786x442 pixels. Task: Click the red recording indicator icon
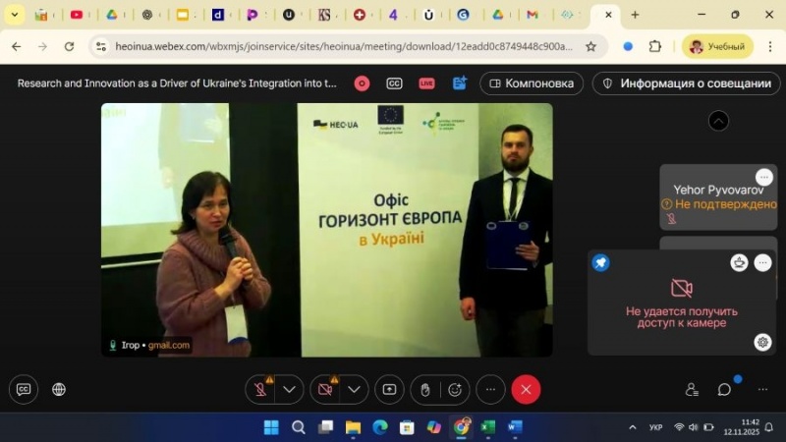click(362, 83)
